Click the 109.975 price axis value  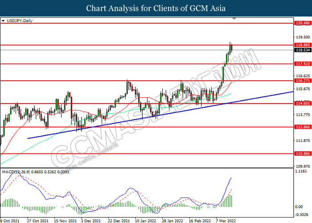(303, 166)
